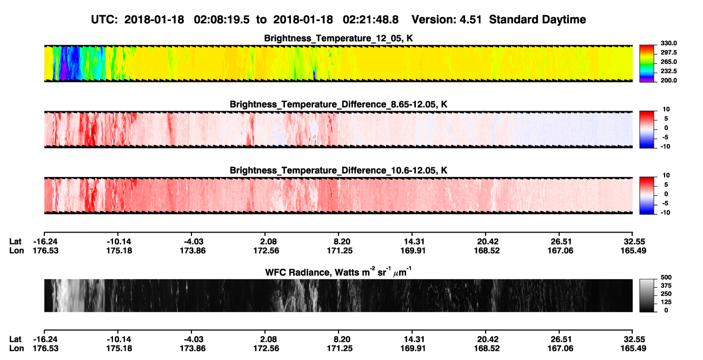This screenshot has height=360, width=703.
Task: Click inside the grayscale WFC Radiance strip
Action: [339, 295]
